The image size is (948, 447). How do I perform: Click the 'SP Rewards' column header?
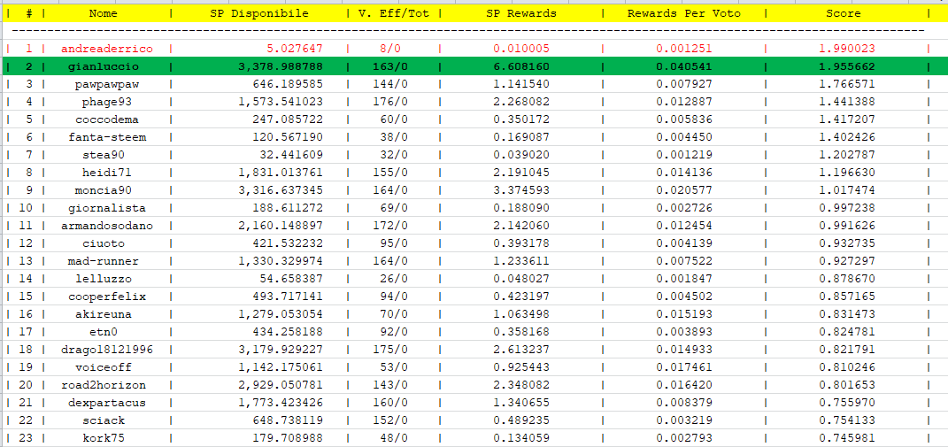521,12
